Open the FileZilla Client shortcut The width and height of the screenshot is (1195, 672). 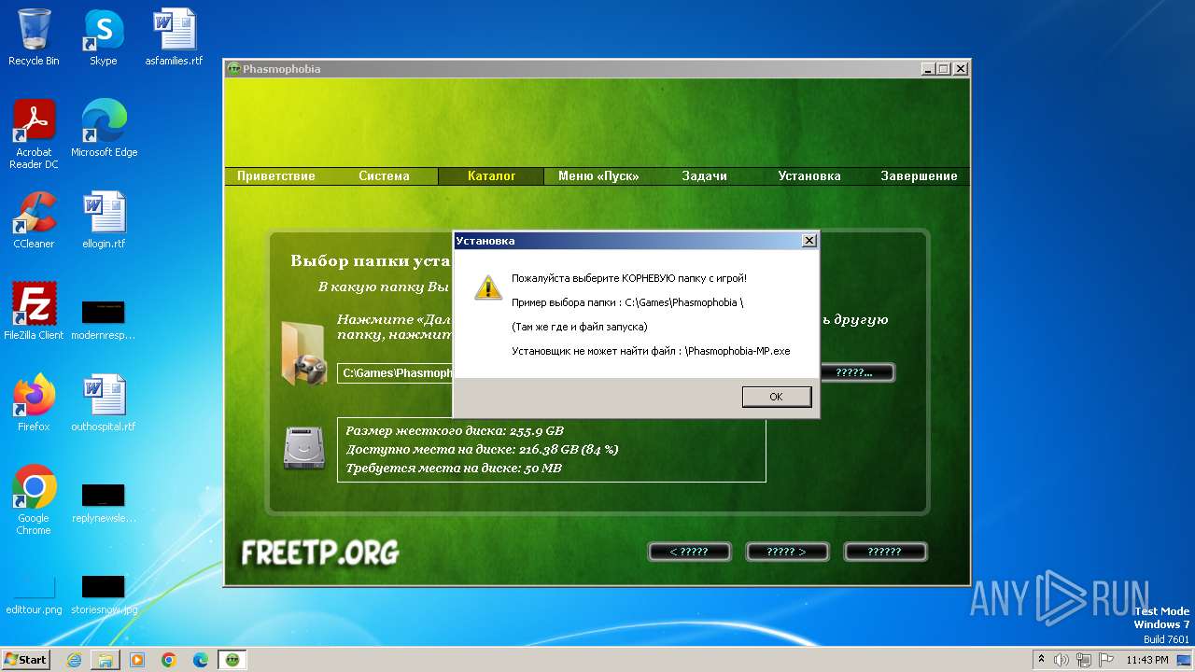pos(34,311)
